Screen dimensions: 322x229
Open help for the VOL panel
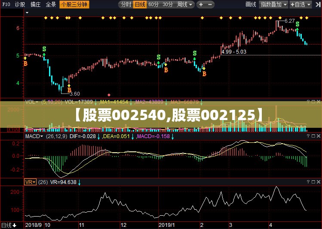308,102
